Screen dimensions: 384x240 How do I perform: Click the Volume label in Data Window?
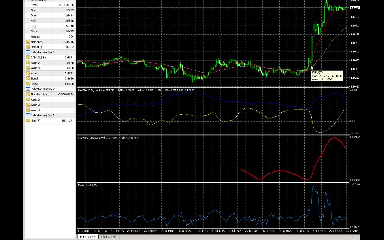[x=35, y=37]
